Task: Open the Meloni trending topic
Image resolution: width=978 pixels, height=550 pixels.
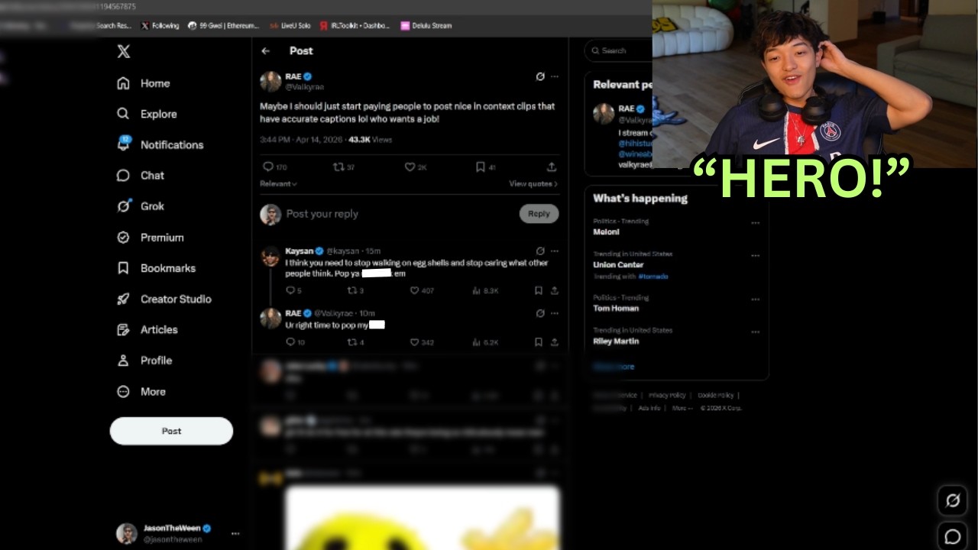Action: point(606,231)
